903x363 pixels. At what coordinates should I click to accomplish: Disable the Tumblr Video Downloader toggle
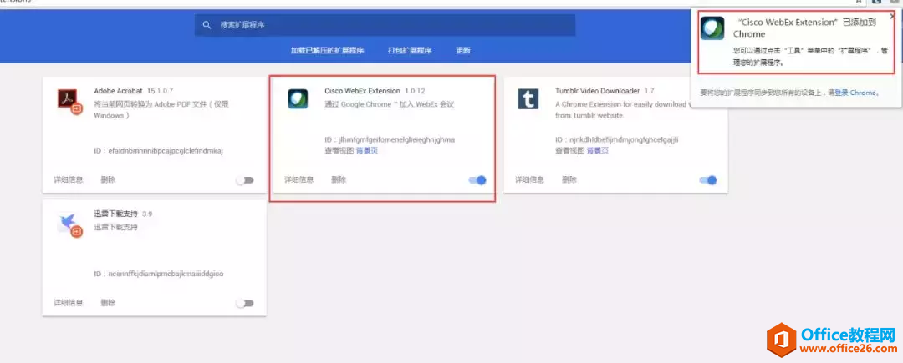click(x=708, y=180)
